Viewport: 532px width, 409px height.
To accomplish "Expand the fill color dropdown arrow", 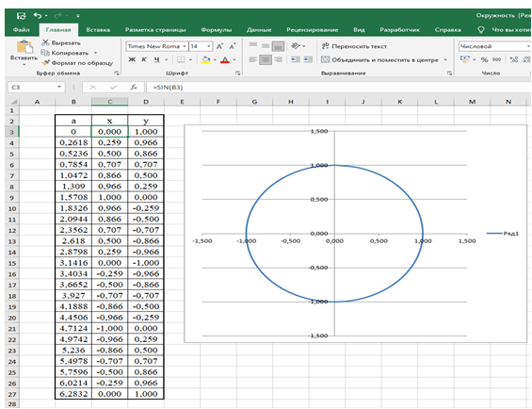I will (x=215, y=59).
